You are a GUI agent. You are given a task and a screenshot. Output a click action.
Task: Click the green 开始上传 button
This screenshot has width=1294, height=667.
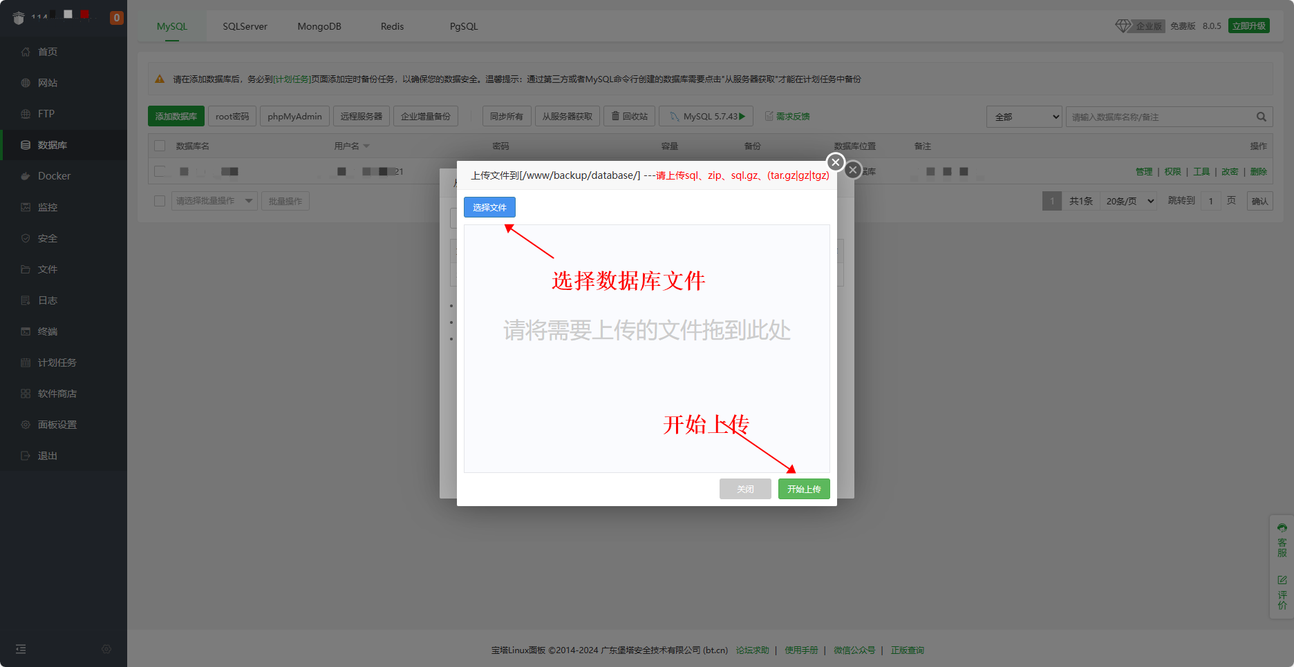[803, 489]
